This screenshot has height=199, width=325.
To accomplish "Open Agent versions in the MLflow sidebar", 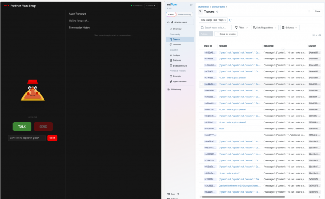I will [x=180, y=81].
